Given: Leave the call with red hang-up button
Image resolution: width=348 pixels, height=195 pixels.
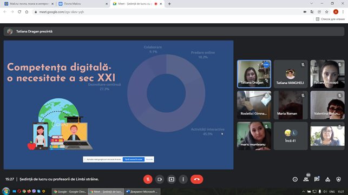Looking at the screenshot, I should (196, 179).
